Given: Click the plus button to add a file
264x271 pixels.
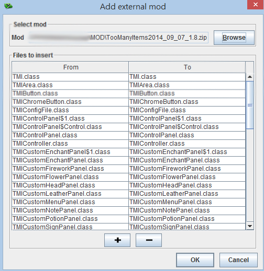Looking at the screenshot, I should (x=117, y=240).
